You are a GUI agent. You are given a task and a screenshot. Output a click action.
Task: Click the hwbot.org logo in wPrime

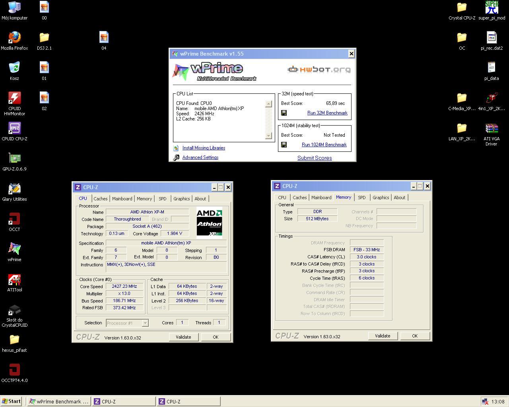point(319,70)
